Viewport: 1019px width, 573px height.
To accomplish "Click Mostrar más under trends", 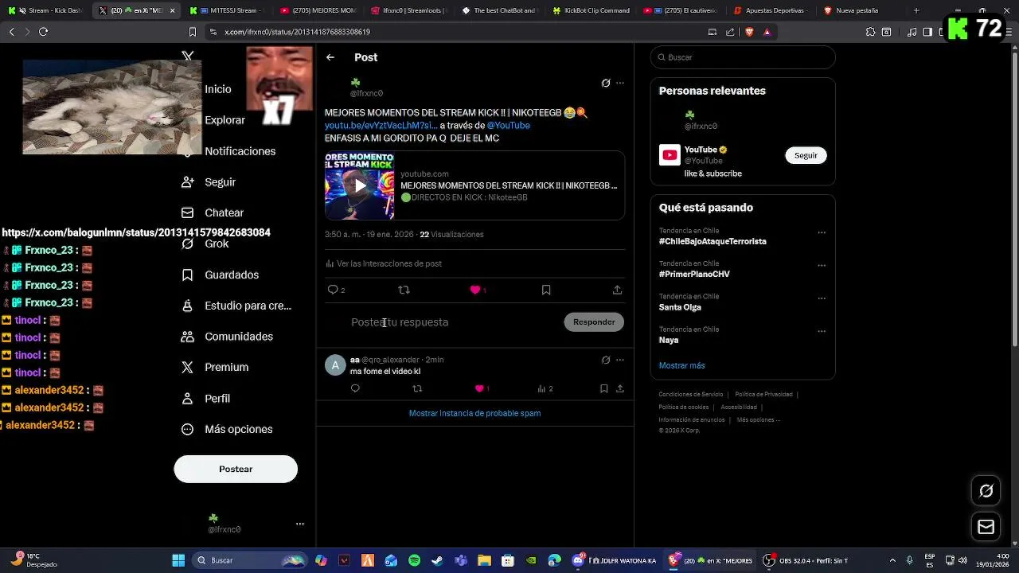I will pos(681,365).
